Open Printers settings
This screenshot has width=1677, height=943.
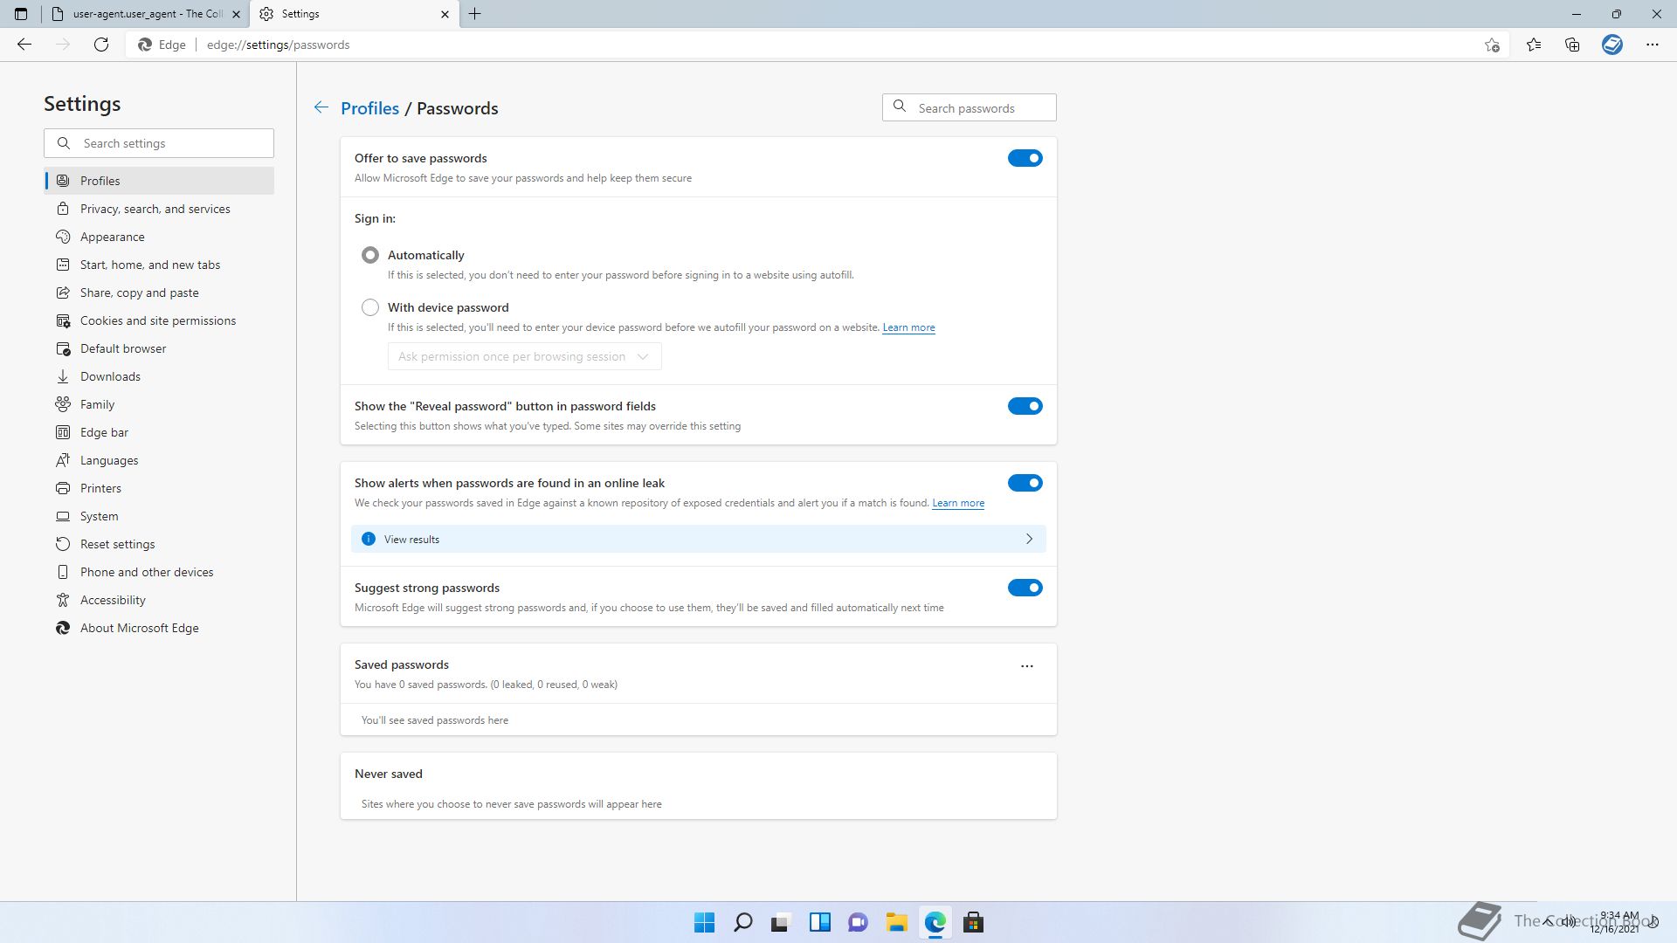click(159, 488)
